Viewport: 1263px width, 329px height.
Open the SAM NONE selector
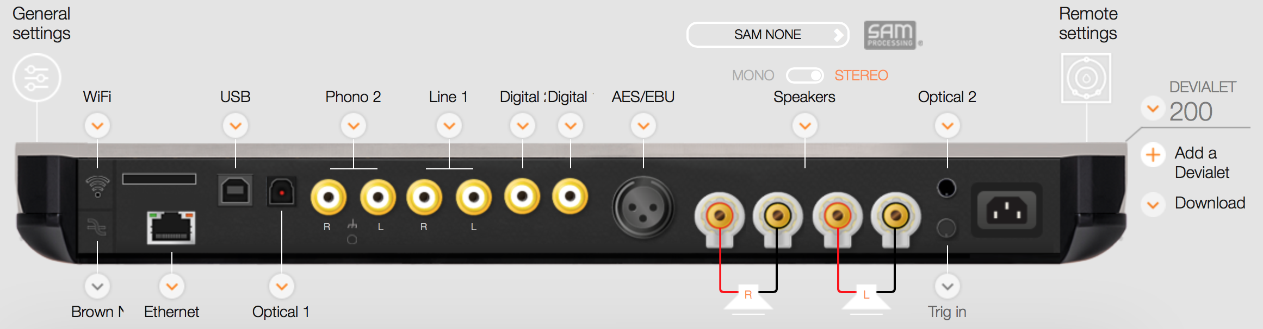(767, 35)
